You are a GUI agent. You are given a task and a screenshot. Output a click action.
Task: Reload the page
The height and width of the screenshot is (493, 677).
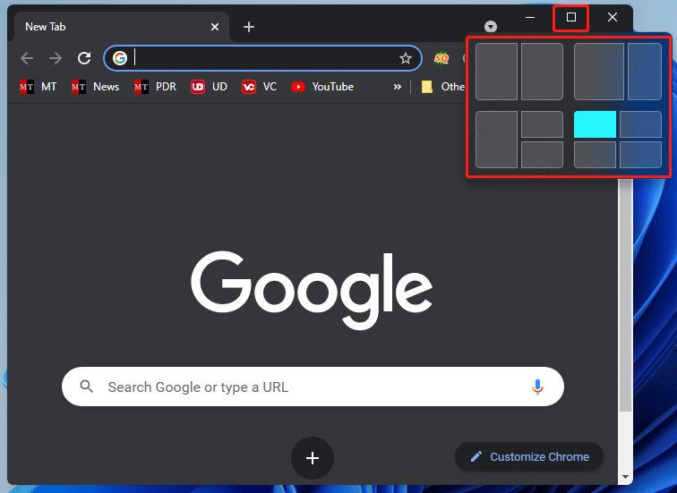click(84, 58)
